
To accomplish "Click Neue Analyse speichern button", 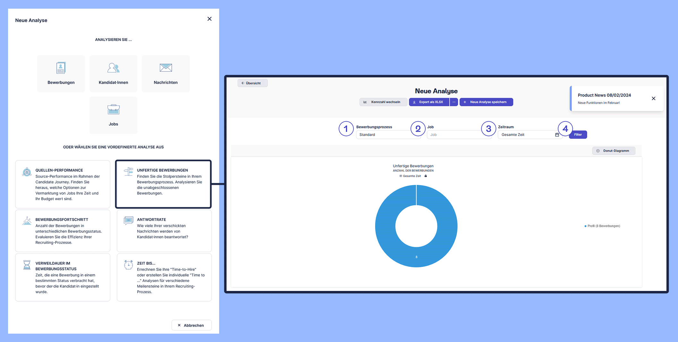I will (x=486, y=102).
